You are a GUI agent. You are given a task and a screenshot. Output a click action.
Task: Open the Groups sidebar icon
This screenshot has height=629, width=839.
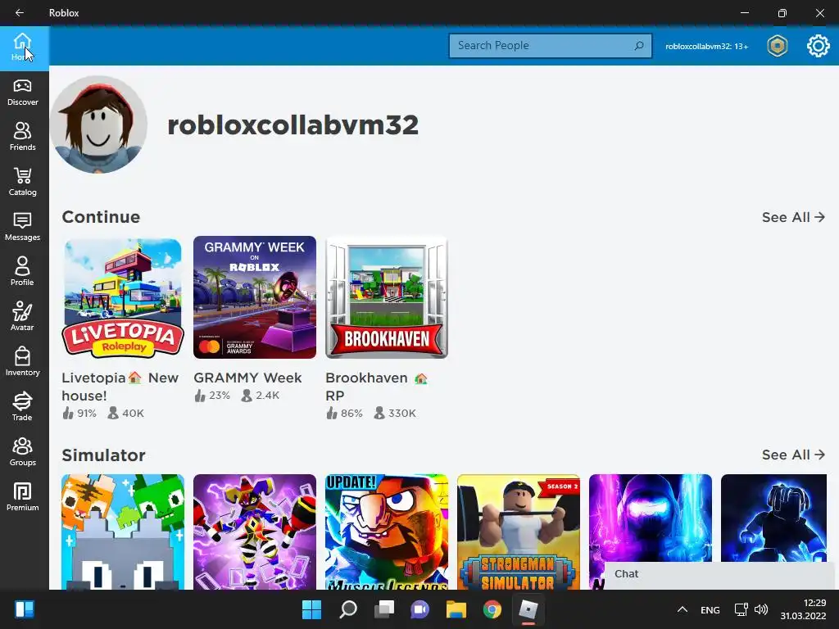pyautogui.click(x=22, y=452)
